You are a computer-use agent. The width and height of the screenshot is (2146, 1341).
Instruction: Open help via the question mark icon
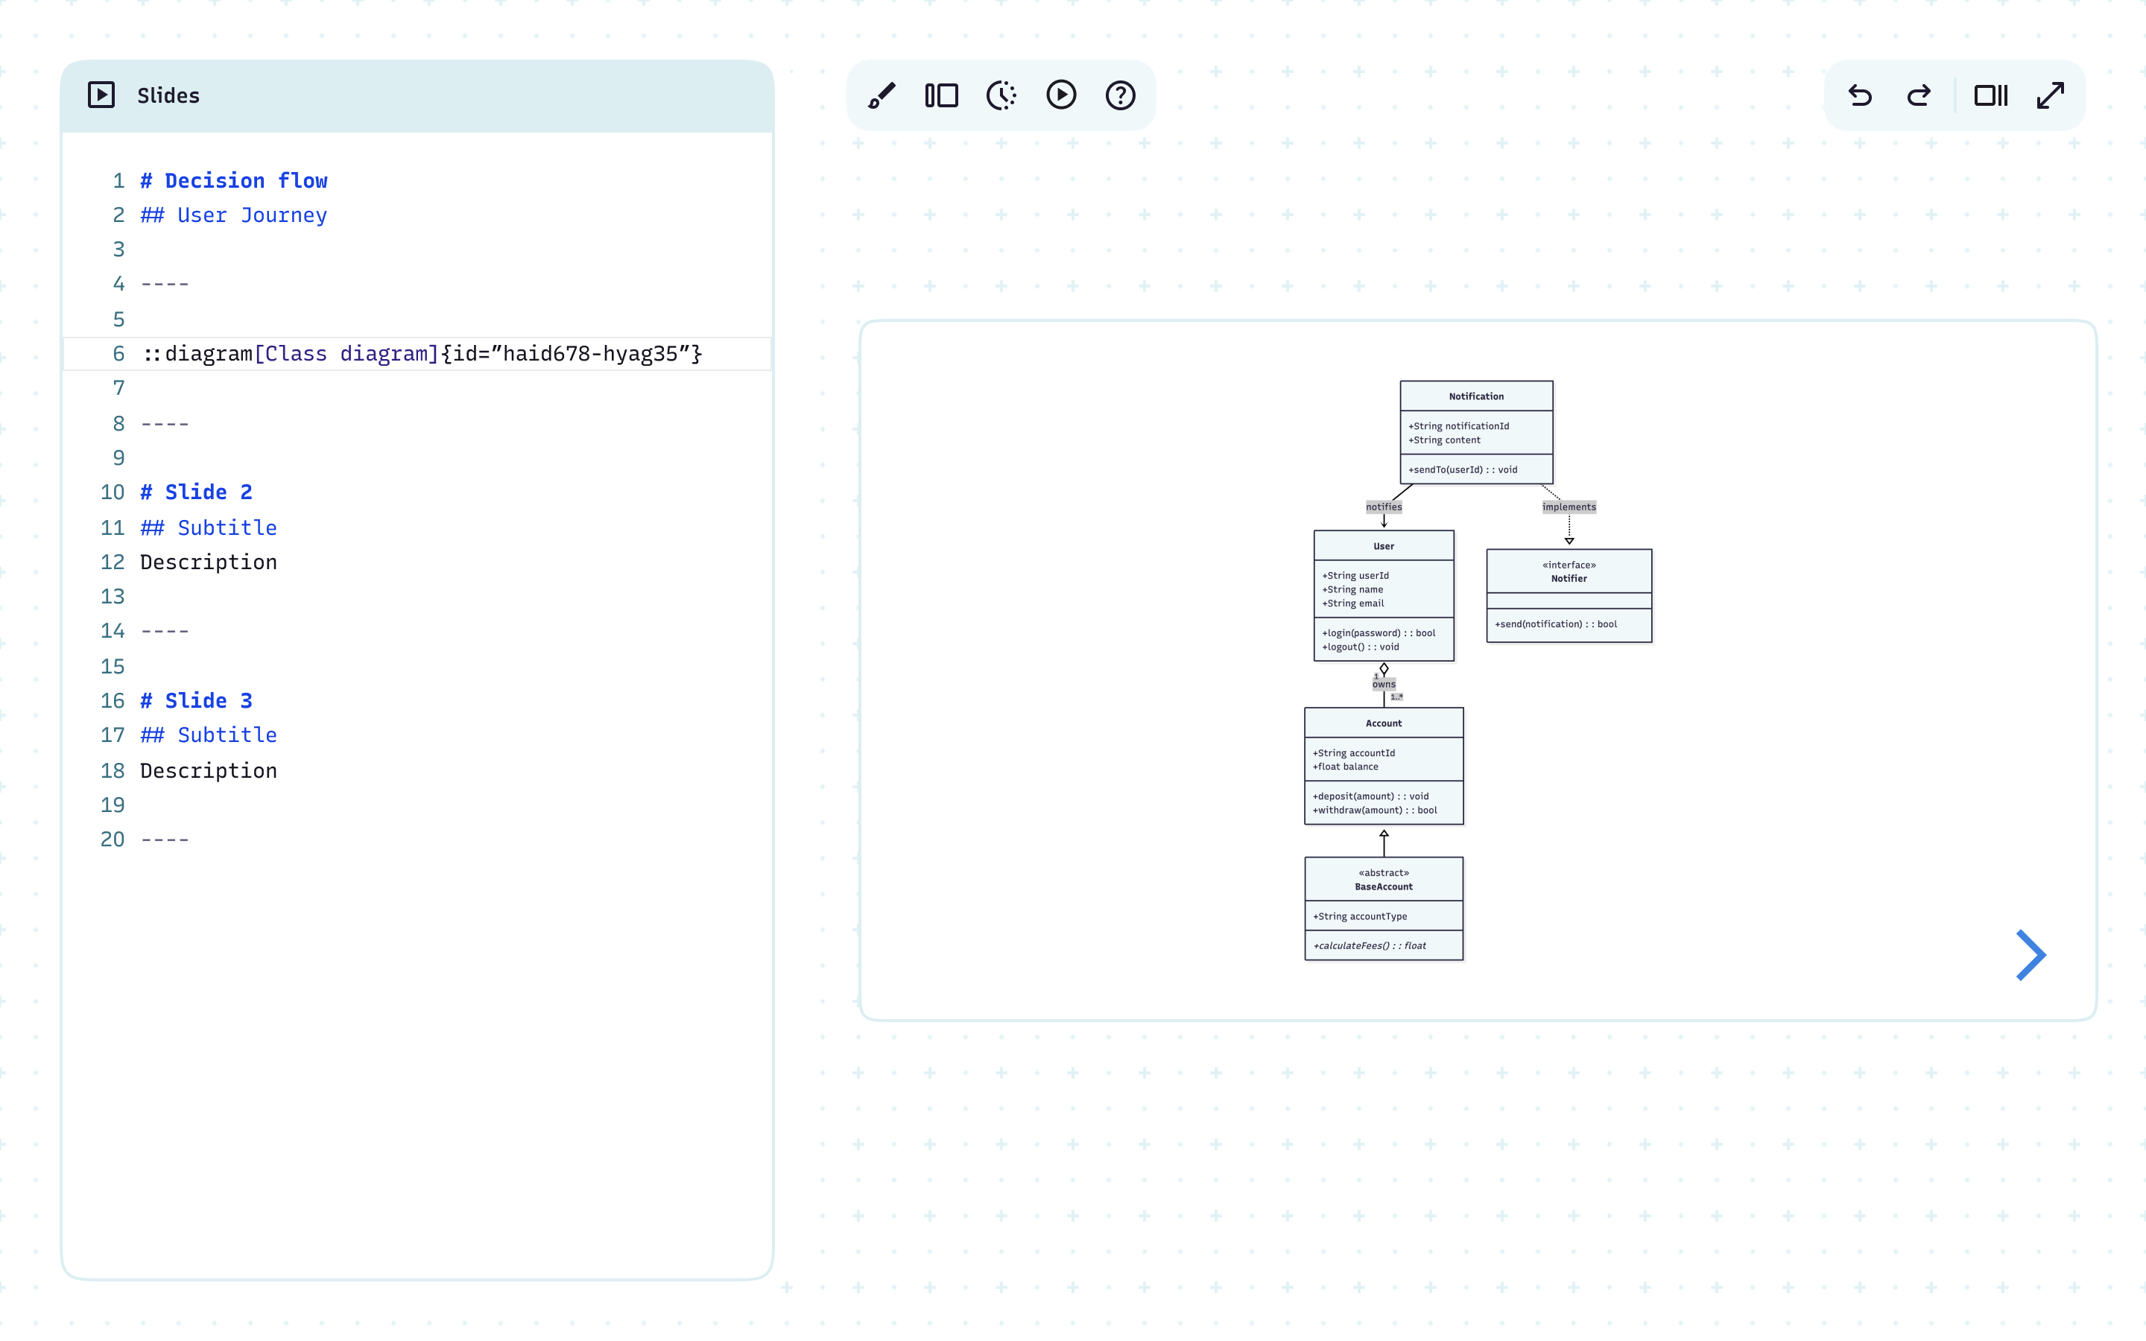tap(1120, 95)
